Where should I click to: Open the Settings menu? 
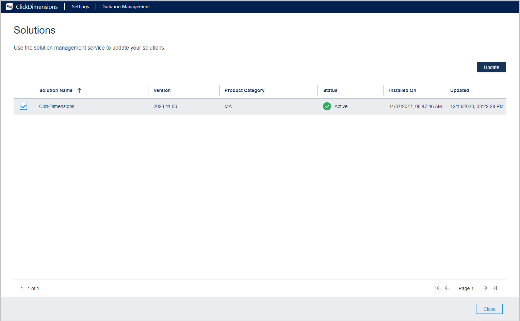(80, 6)
